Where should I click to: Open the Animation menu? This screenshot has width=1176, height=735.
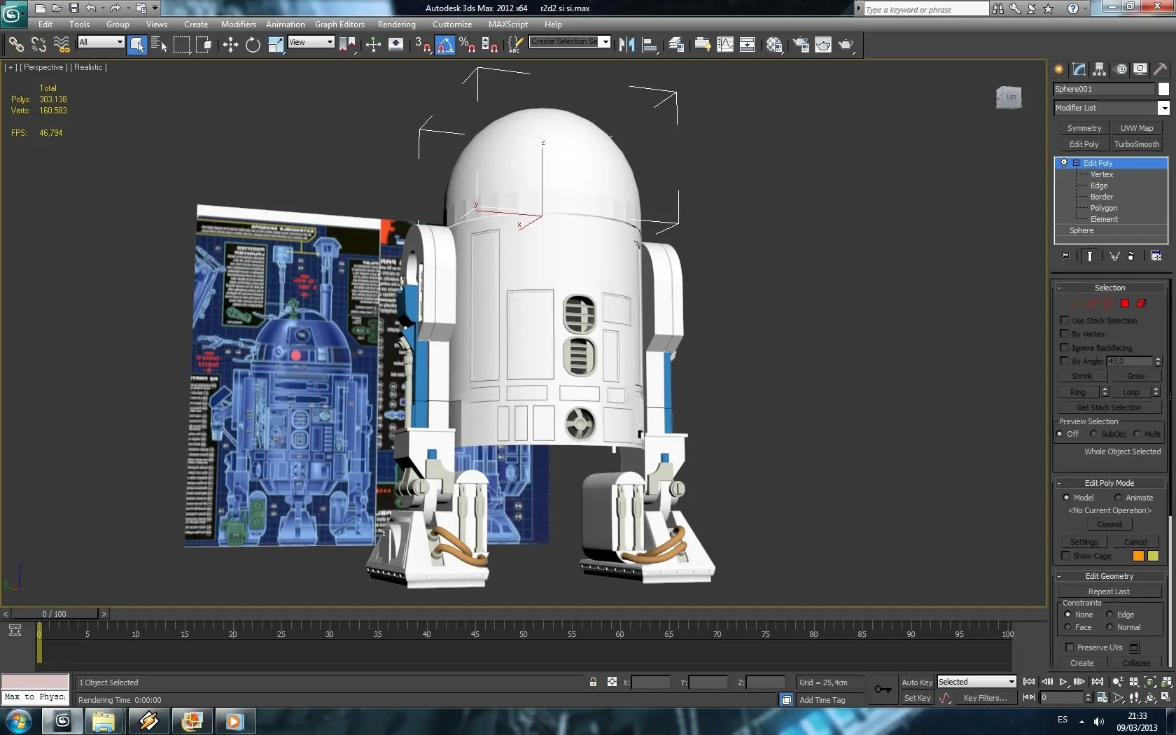[286, 24]
